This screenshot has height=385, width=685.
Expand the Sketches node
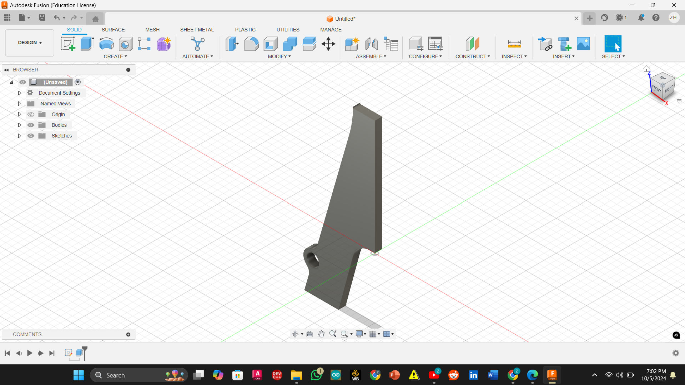(x=19, y=136)
